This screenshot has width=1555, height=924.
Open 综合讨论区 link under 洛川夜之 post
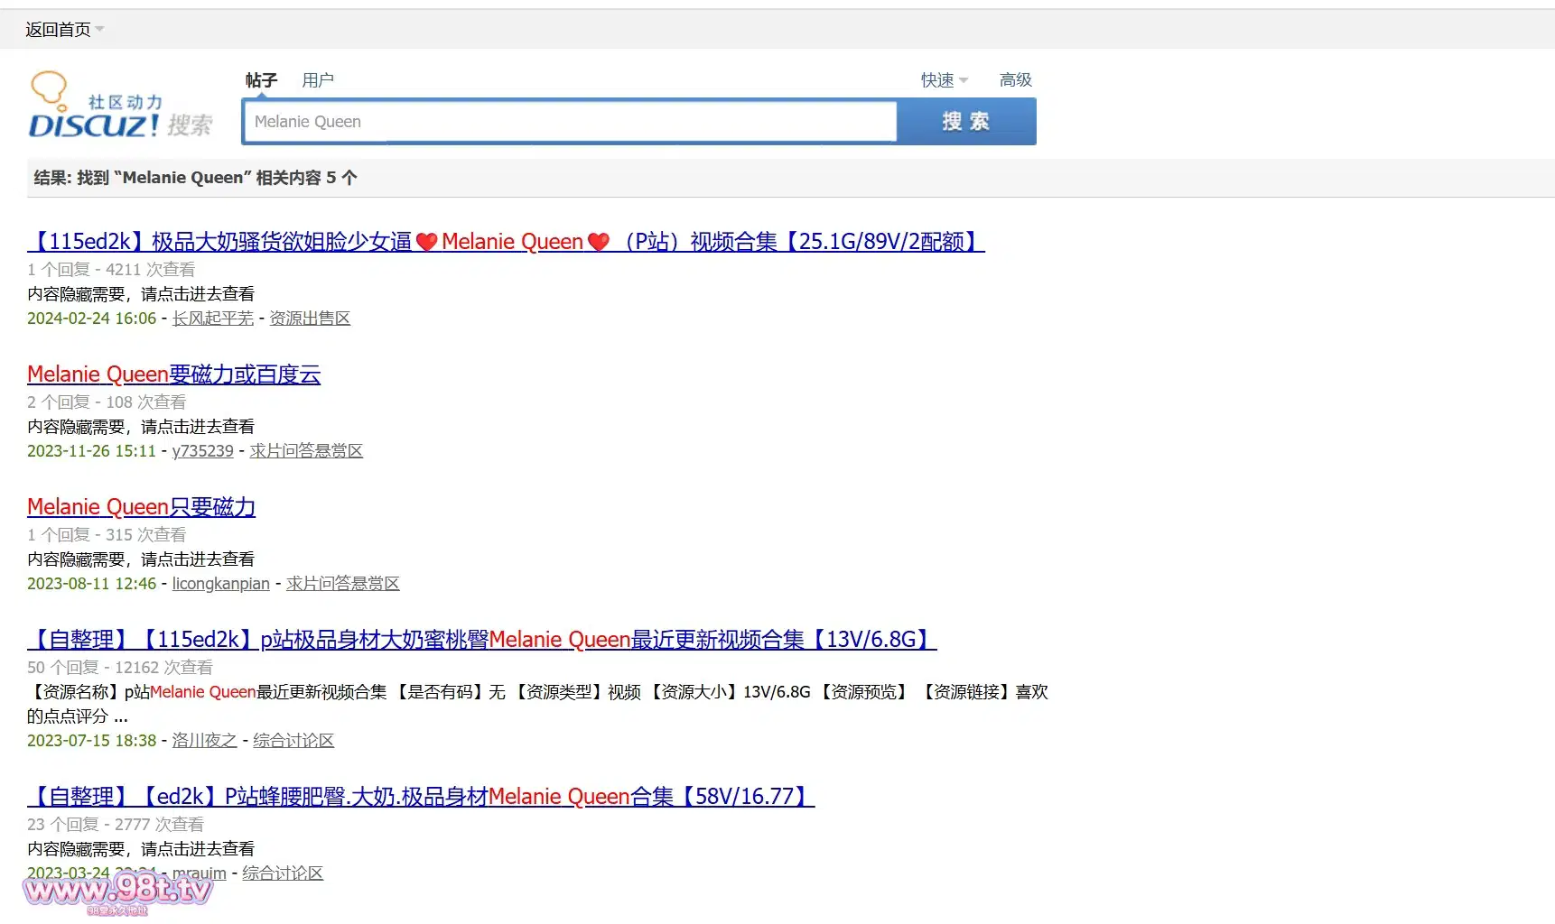pyautogui.click(x=293, y=741)
